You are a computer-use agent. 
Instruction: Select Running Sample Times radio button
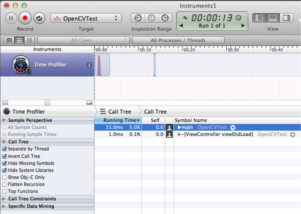coord(5,134)
